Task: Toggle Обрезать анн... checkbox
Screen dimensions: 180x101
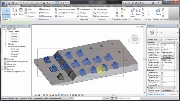Action: coord(162,78)
